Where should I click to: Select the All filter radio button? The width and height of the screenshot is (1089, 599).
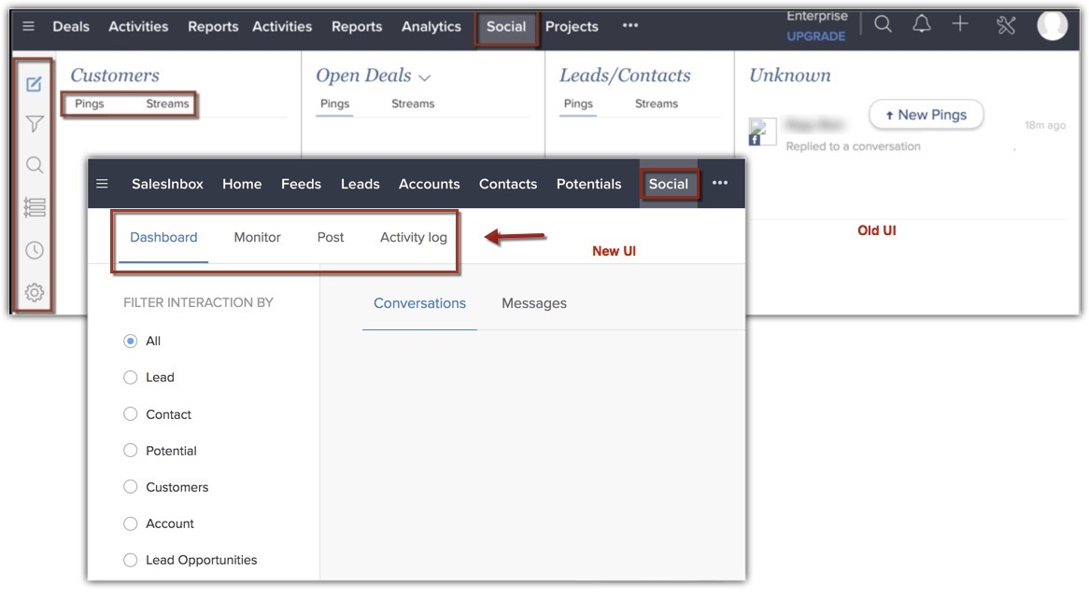click(x=130, y=341)
